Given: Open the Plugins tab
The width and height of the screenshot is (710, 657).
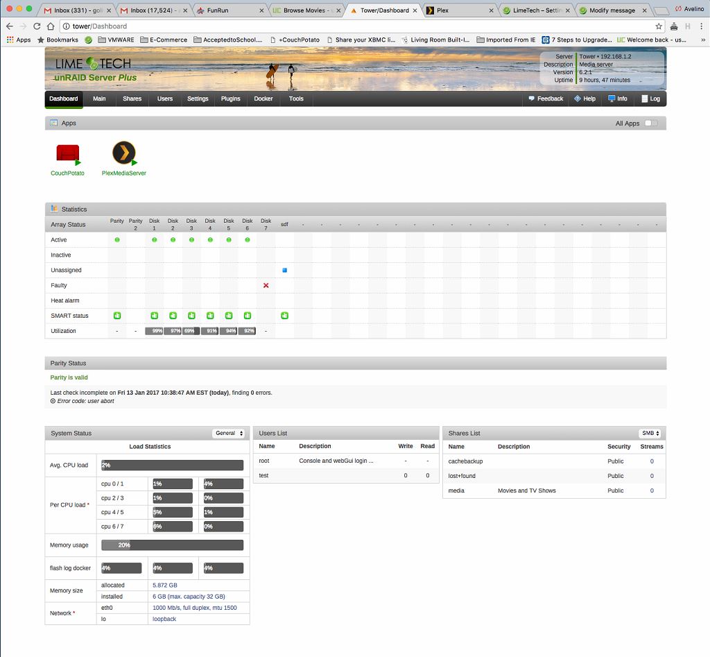Looking at the screenshot, I should pyautogui.click(x=230, y=99).
